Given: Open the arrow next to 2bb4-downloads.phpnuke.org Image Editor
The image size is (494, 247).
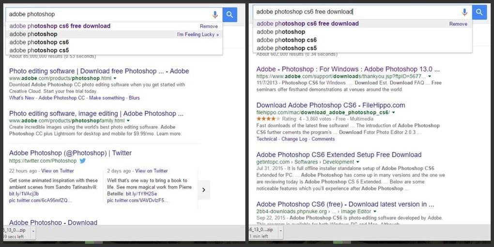Looking at the screenshot, I should point(374,212).
